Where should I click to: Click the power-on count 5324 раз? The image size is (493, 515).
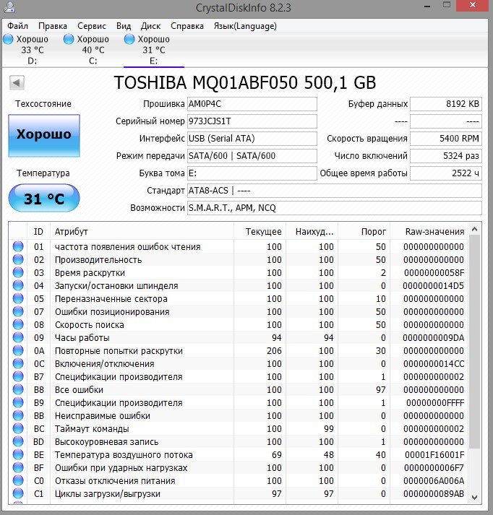(x=446, y=156)
